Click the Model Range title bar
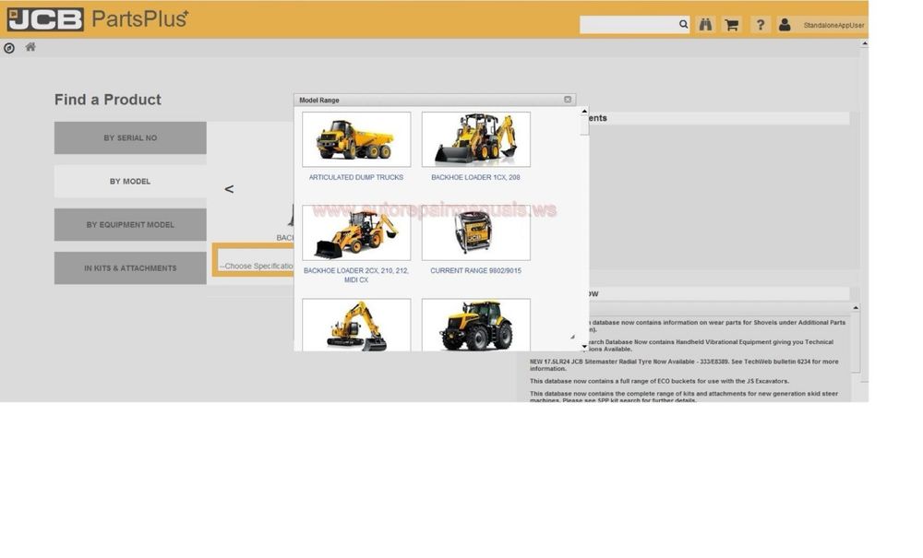The image size is (923, 558). (435, 100)
